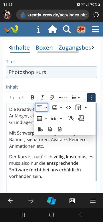Screen dimensions: 103x222
Task: Tap the Android back button
Action: pos(80,215)
